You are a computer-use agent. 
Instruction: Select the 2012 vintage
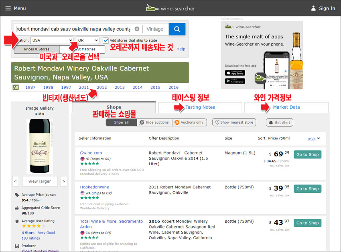[102, 87]
